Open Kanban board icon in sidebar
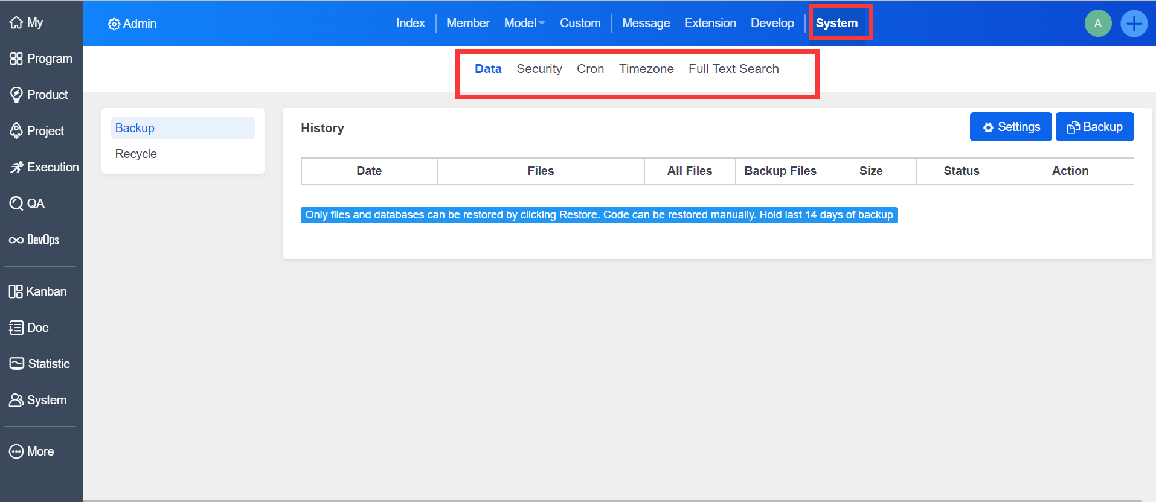The width and height of the screenshot is (1156, 502). coord(16,291)
